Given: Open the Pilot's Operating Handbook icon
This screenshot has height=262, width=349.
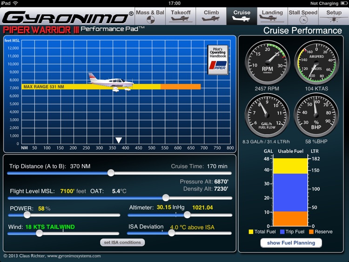Looking at the screenshot, I should point(218,60).
